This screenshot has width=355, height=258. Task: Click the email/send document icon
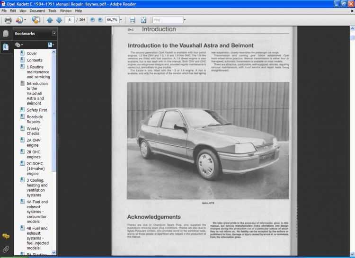pos(19,20)
